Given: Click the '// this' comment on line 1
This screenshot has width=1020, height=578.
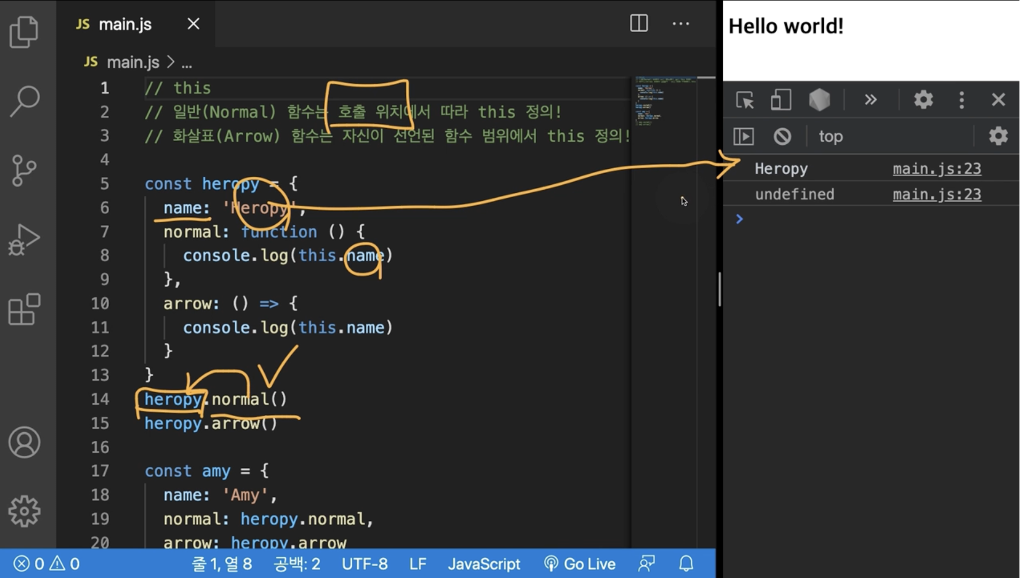Looking at the screenshot, I should pyautogui.click(x=177, y=88).
